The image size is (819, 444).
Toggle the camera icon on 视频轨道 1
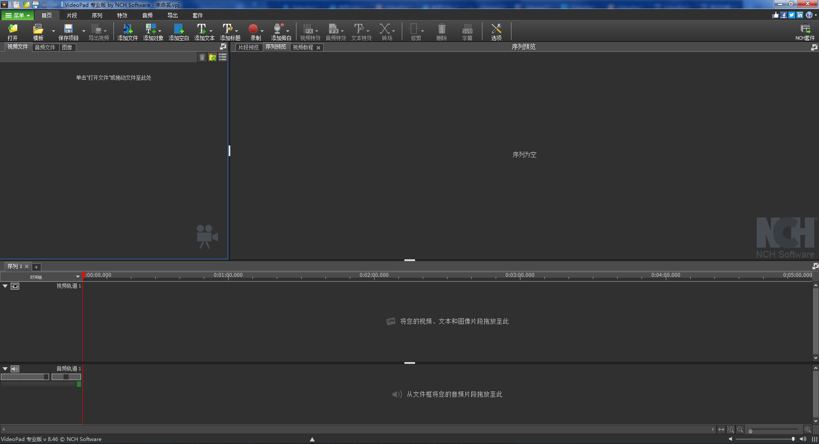coord(15,286)
